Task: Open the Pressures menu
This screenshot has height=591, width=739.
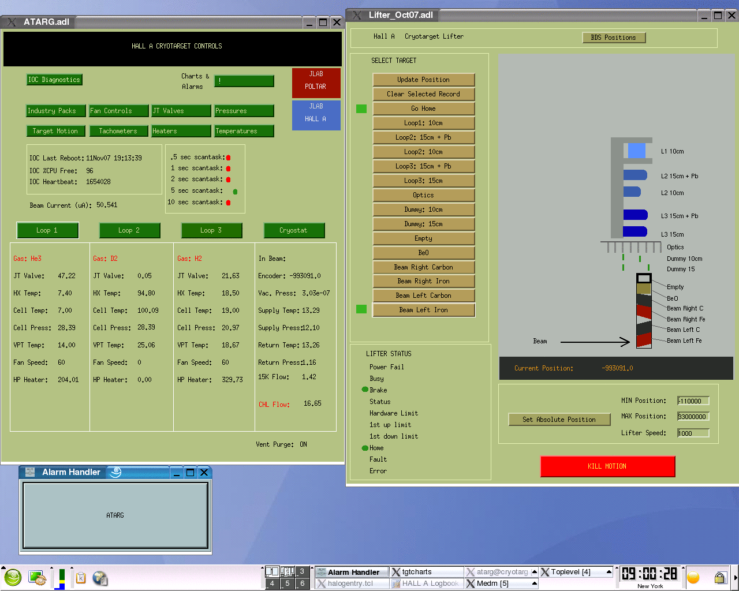Action: point(244,111)
